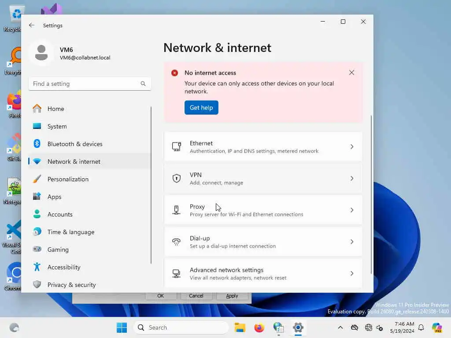This screenshot has height=338, width=451.
Task: Open Bluetooth & devices category
Action: click(x=89, y=144)
